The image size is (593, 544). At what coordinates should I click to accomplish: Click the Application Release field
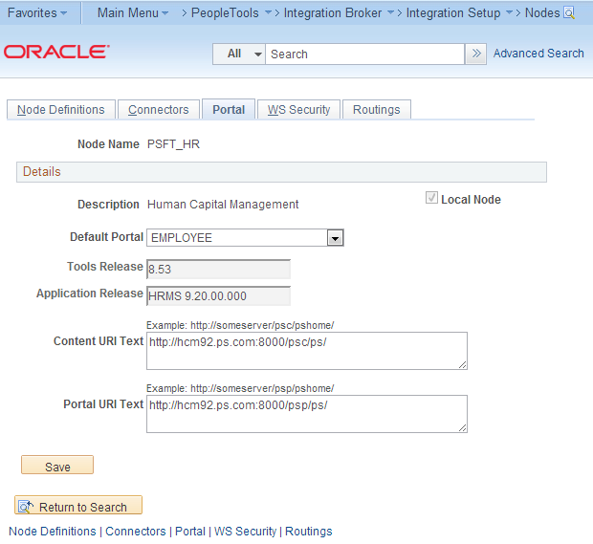coord(218,296)
